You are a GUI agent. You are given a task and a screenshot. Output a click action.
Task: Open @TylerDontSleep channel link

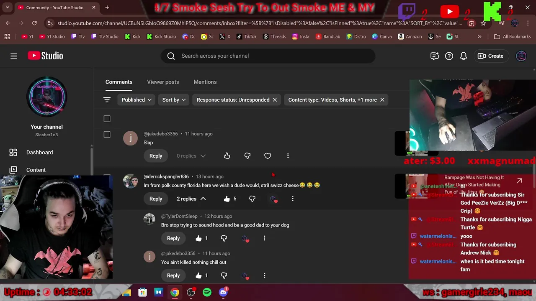pyautogui.click(x=179, y=216)
